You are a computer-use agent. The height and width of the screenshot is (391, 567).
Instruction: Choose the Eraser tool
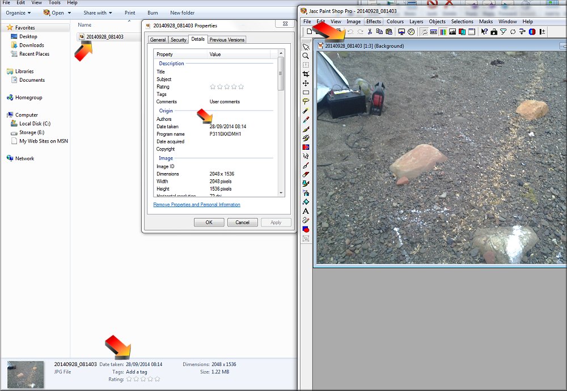(306, 175)
